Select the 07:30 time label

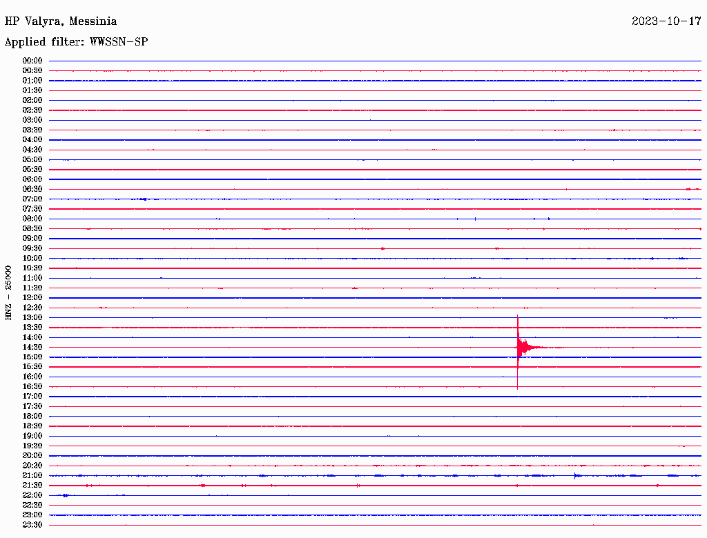pos(32,209)
